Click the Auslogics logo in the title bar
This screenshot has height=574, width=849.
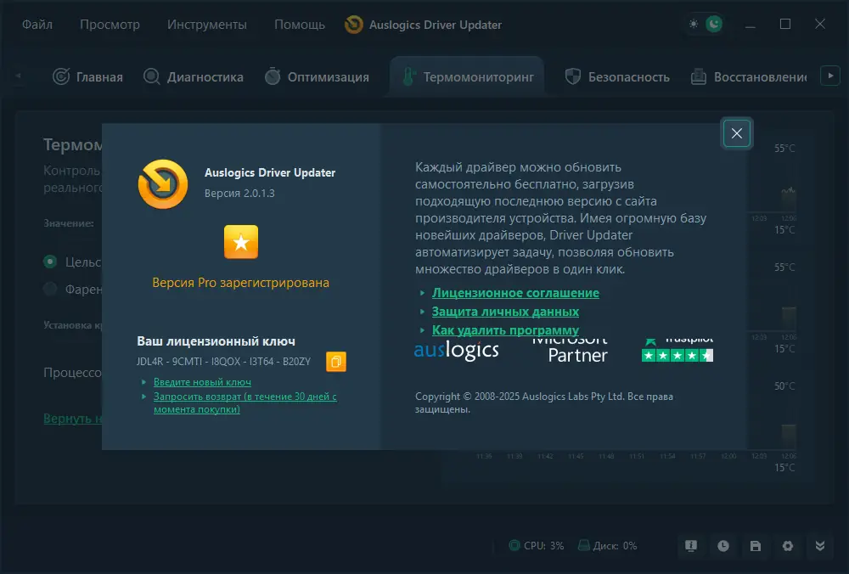tap(353, 25)
